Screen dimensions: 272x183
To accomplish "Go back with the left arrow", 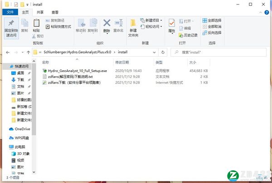I will click(8, 52).
